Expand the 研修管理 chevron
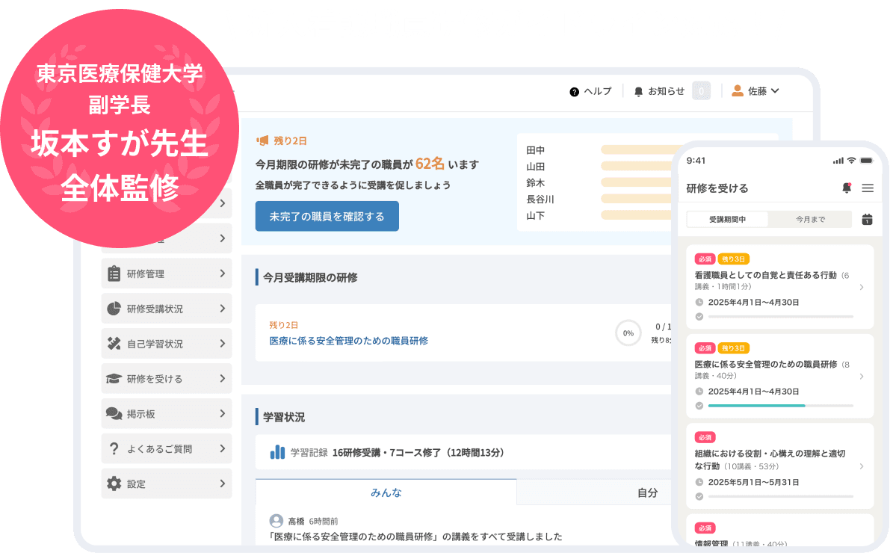This screenshot has width=890, height=553. click(x=223, y=274)
